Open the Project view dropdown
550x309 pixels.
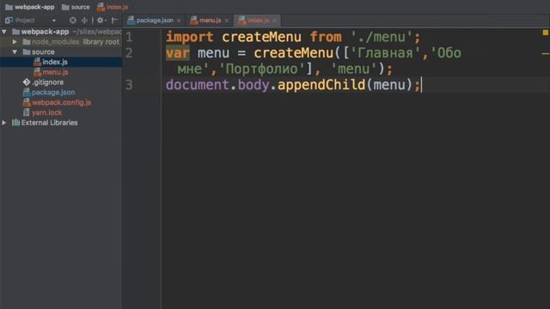pyautogui.click(x=53, y=21)
